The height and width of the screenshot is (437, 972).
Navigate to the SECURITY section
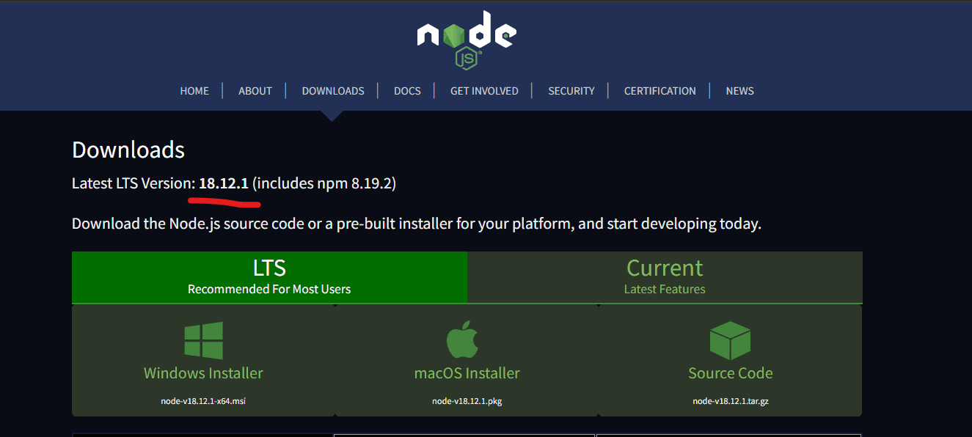(x=571, y=90)
